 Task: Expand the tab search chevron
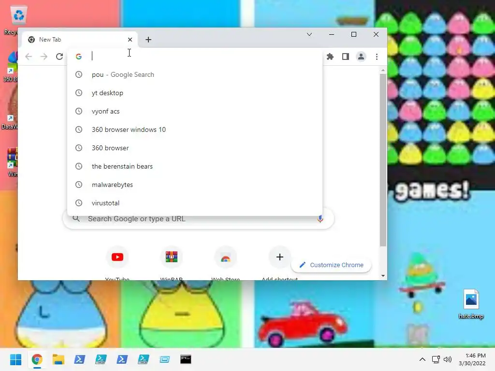[309, 34]
